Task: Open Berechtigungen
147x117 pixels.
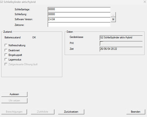Action: (14, 112)
